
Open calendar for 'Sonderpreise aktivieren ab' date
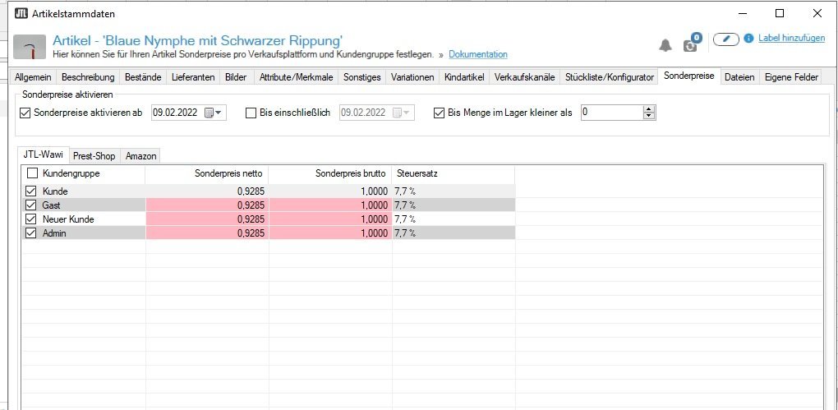214,113
